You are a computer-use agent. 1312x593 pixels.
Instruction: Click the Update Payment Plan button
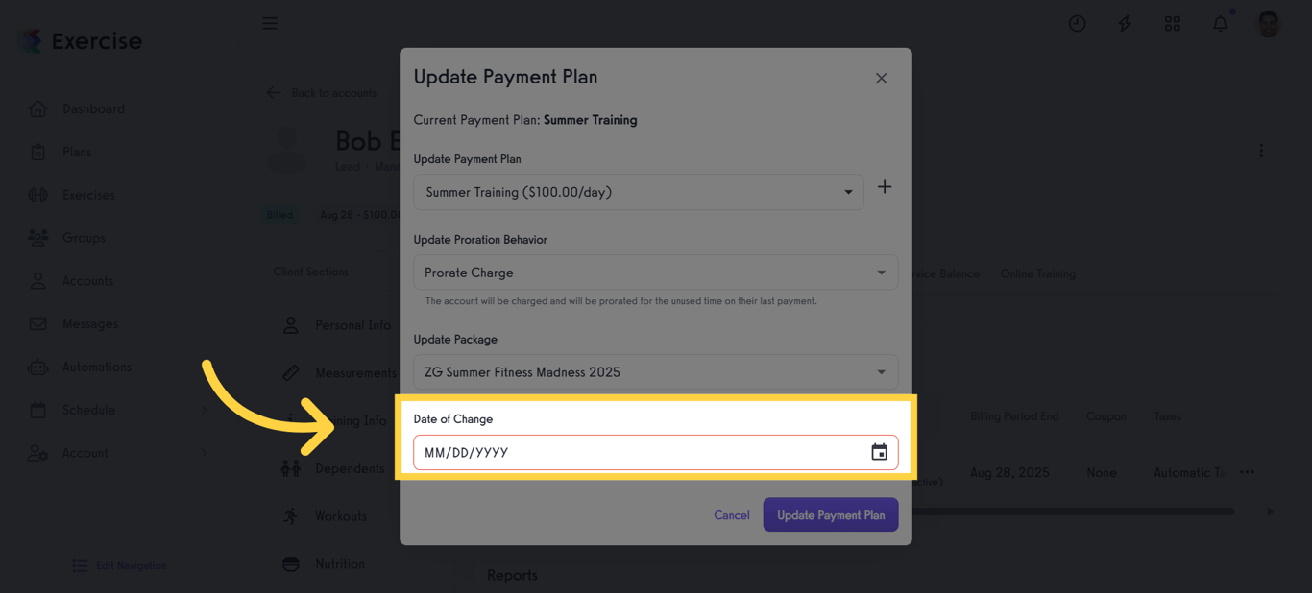(x=830, y=514)
